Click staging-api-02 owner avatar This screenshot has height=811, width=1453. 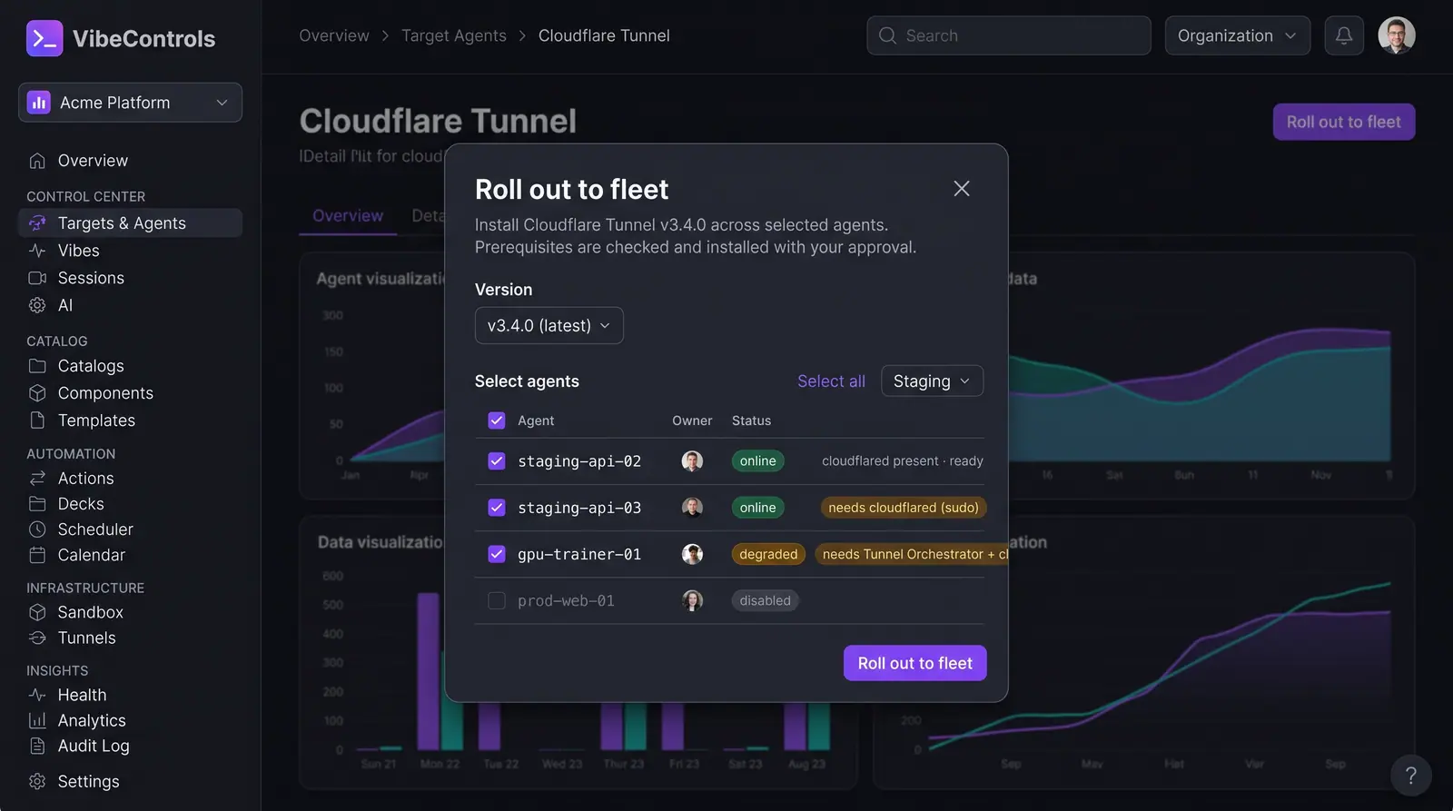coord(692,461)
